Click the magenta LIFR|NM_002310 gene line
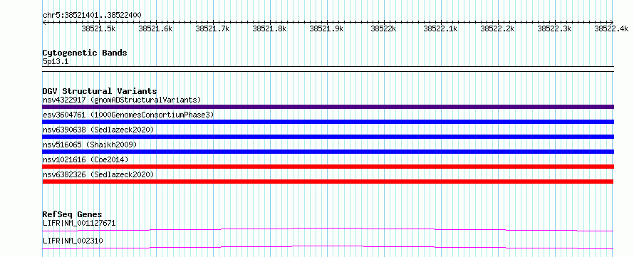This screenshot has width=634, height=257. tap(328, 247)
